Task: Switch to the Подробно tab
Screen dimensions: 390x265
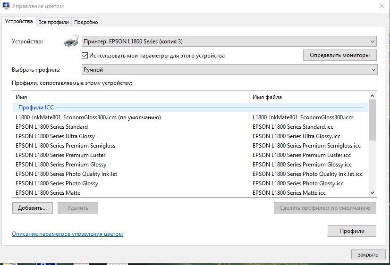Action: (x=86, y=22)
